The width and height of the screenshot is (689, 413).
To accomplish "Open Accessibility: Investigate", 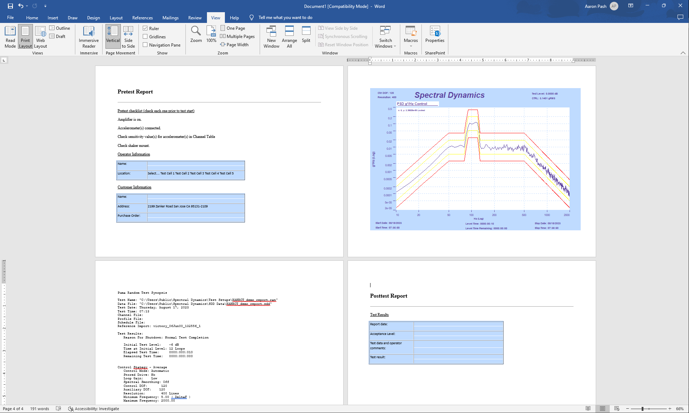I will (x=94, y=409).
